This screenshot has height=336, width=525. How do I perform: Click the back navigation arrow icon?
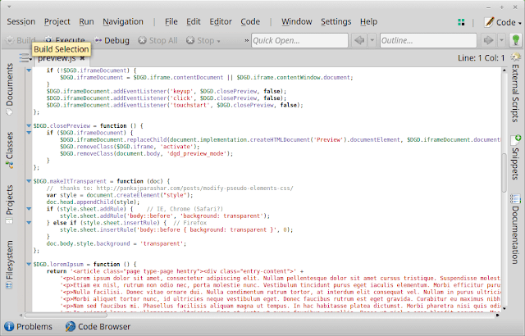point(359,40)
